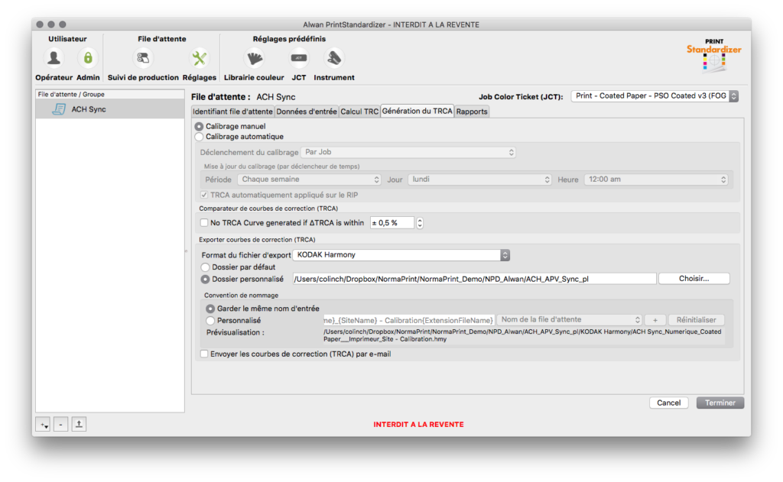Switch to the Calcul TRC tab

coord(359,112)
